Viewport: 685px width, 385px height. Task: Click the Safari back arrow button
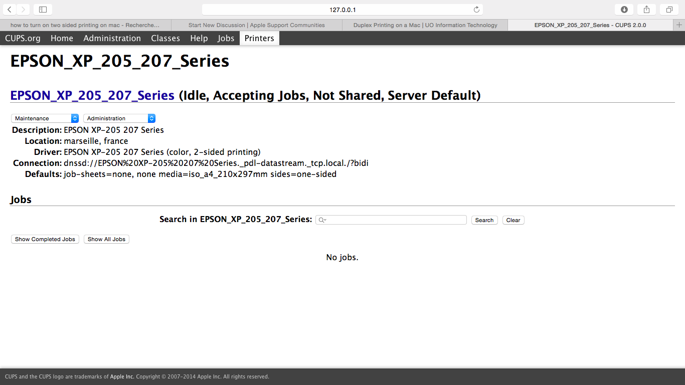coord(10,10)
